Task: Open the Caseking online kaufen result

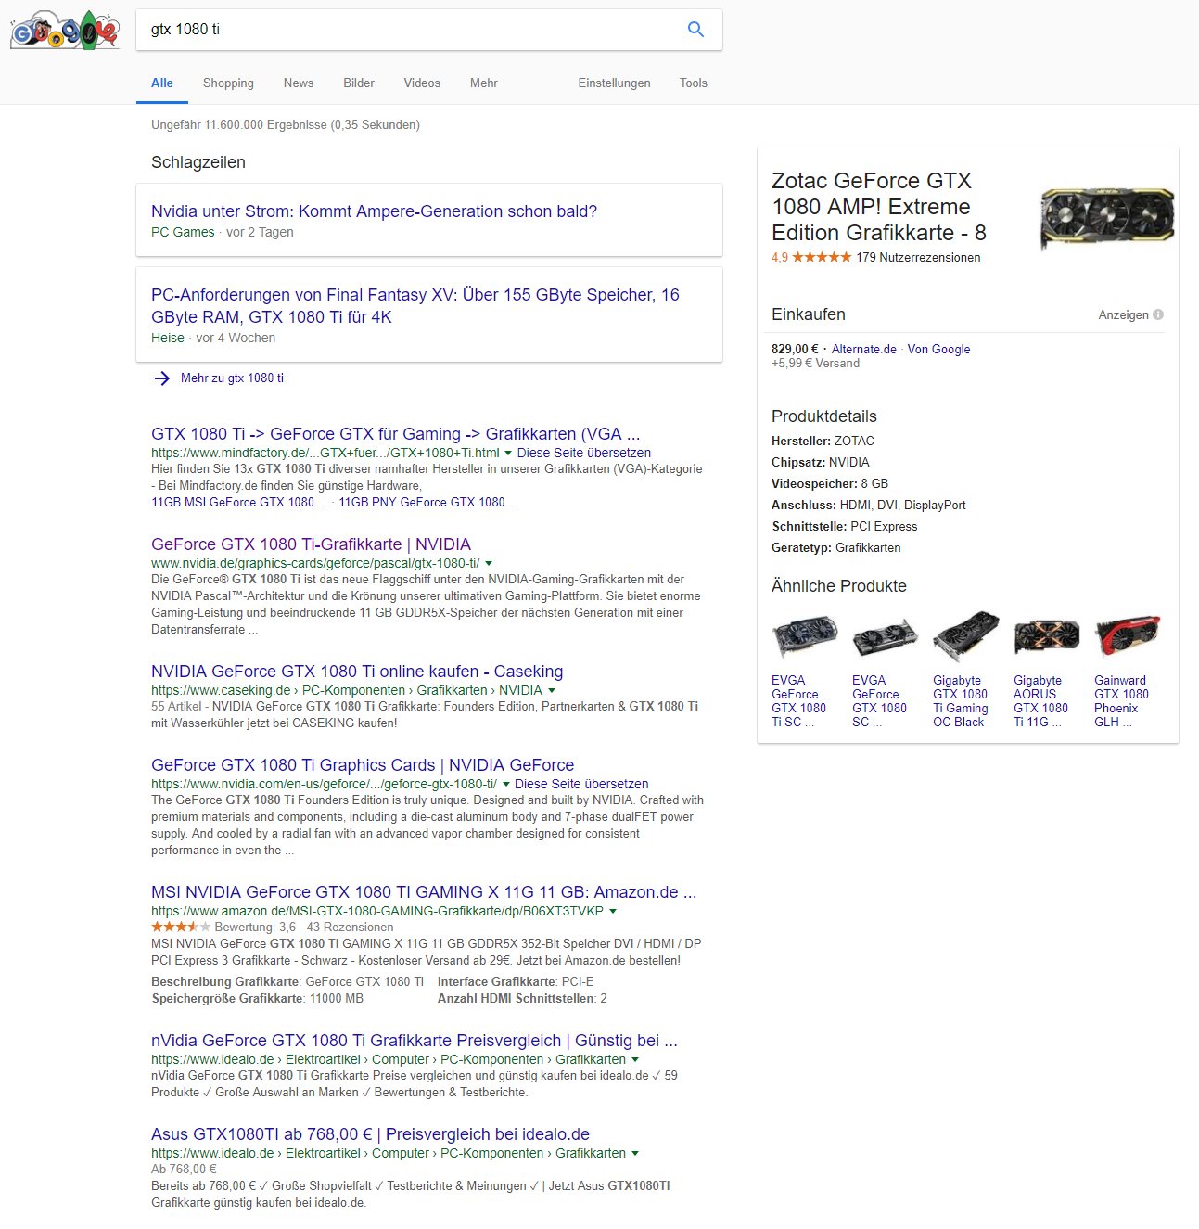Action: pyautogui.click(x=357, y=672)
